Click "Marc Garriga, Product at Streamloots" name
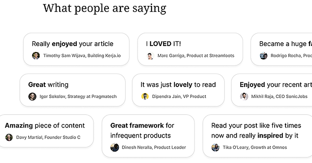The width and height of the screenshot is (312, 163). (x=196, y=56)
